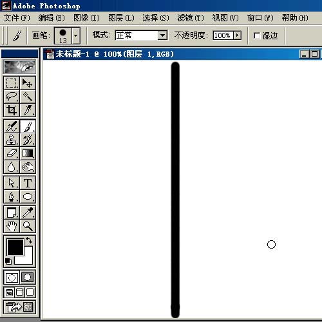This screenshot has height=322, width=322.
Task: Select the Dodge tool
Action: pos(28,167)
